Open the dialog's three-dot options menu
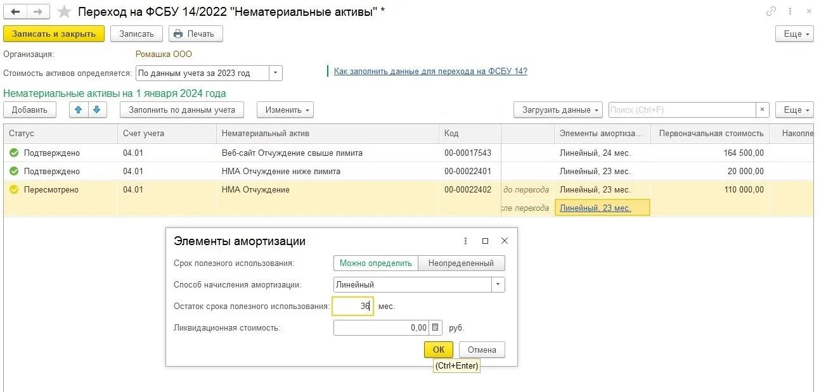The image size is (826, 392). click(466, 241)
